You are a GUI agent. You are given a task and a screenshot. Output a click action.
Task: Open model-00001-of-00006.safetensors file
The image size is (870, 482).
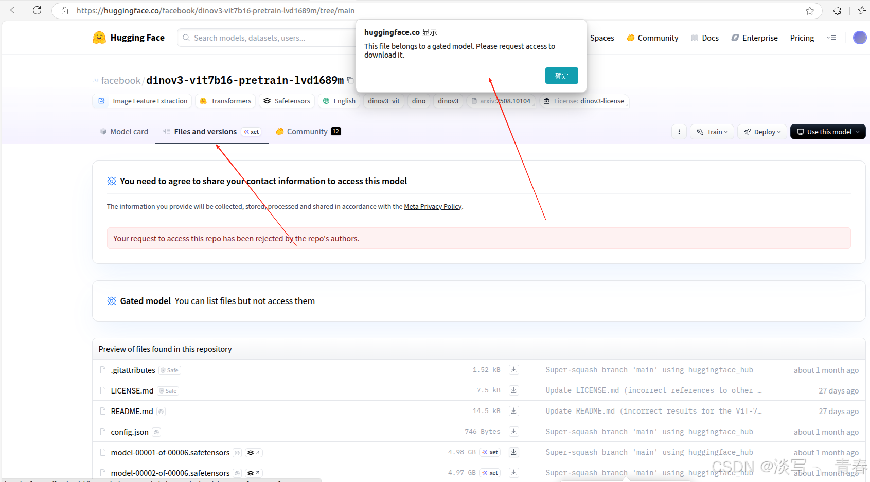[x=170, y=452]
